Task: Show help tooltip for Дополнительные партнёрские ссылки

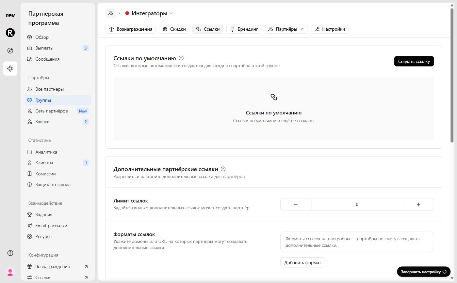Action: click(223, 169)
